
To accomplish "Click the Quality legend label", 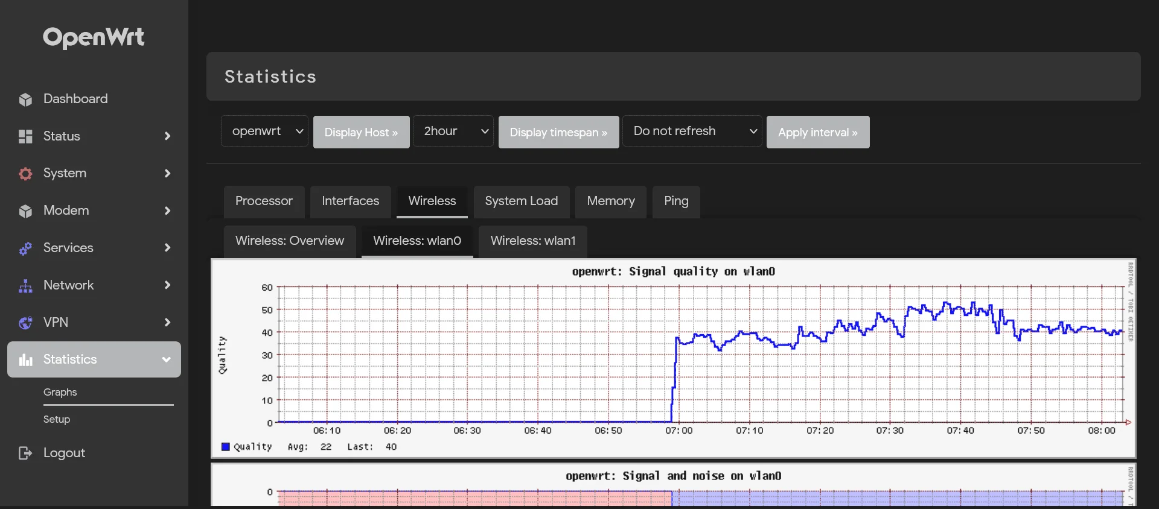I will (253, 447).
